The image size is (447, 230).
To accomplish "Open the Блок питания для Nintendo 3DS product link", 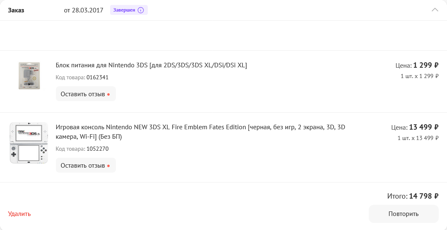I will pyautogui.click(x=151, y=65).
